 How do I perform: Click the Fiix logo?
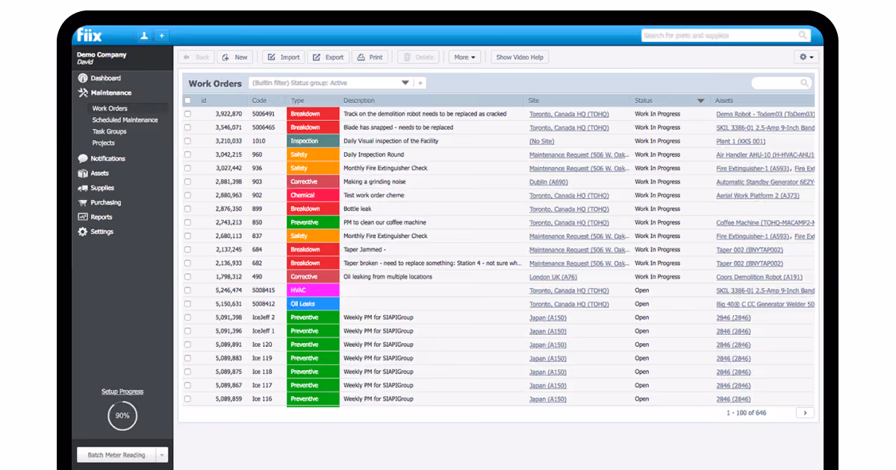click(90, 36)
